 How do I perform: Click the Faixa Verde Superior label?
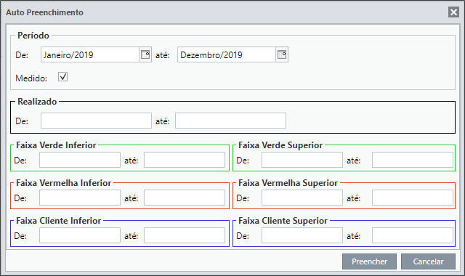pos(280,145)
